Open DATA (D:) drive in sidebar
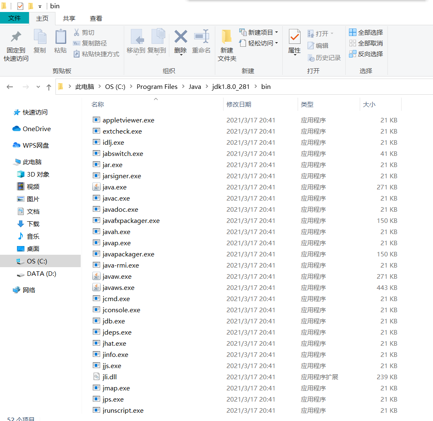Image resolution: width=433 pixels, height=421 pixels. (41, 274)
